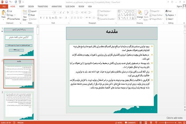This screenshot has width=186, height=124.
Task: Cut the selection with the scissors icon
Action: point(8,11)
